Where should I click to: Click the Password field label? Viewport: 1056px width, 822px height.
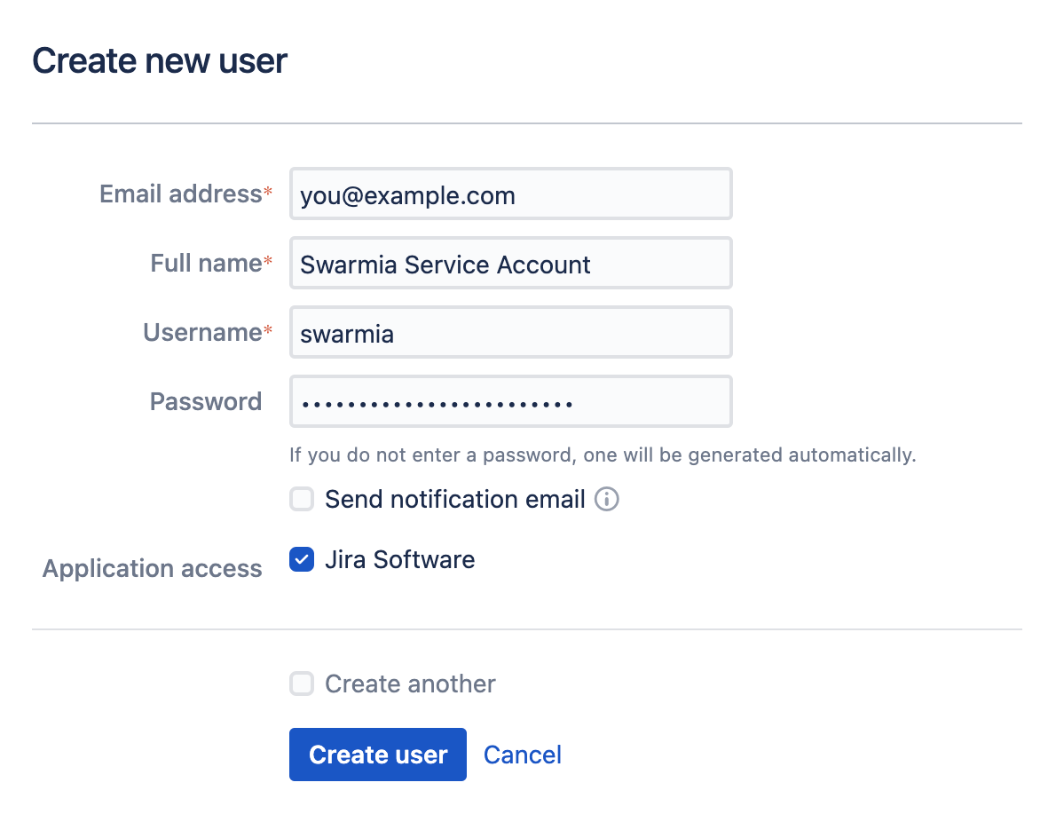point(206,402)
